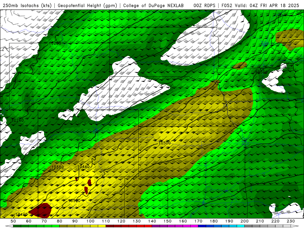
Task: Click the 'Geopotential Height (gpm)' header text
Action: point(87,5)
